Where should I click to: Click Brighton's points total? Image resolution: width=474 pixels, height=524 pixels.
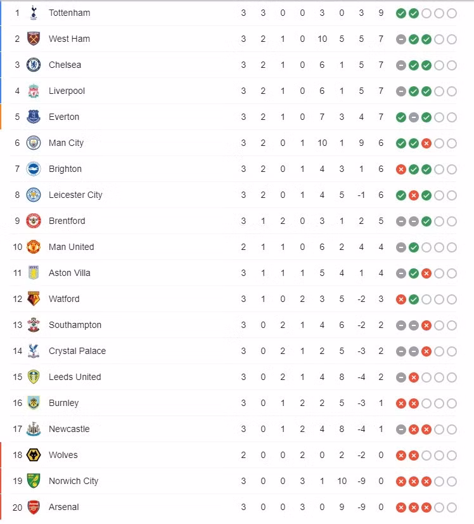click(380, 169)
